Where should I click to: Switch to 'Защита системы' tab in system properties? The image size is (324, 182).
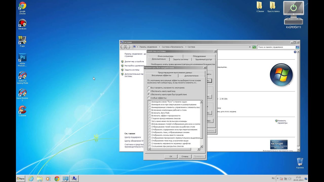click(180, 59)
